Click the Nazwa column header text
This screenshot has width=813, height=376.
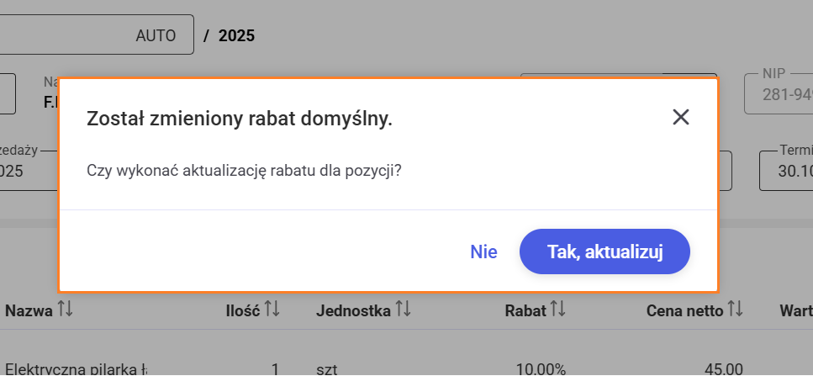(x=29, y=310)
